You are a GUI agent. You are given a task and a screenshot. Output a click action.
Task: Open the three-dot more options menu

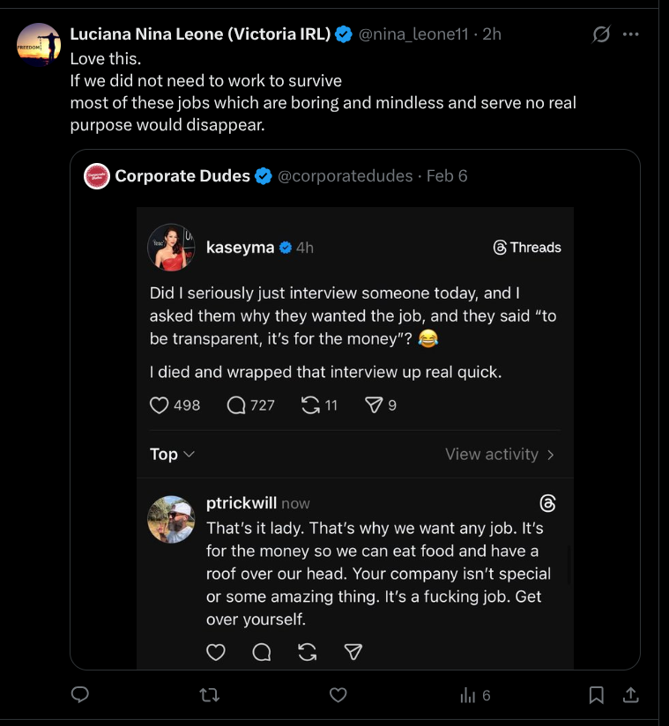coord(631,34)
